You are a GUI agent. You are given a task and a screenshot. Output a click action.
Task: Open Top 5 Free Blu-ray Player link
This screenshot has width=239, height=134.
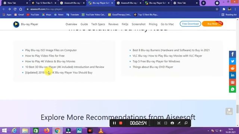pos(156,61)
